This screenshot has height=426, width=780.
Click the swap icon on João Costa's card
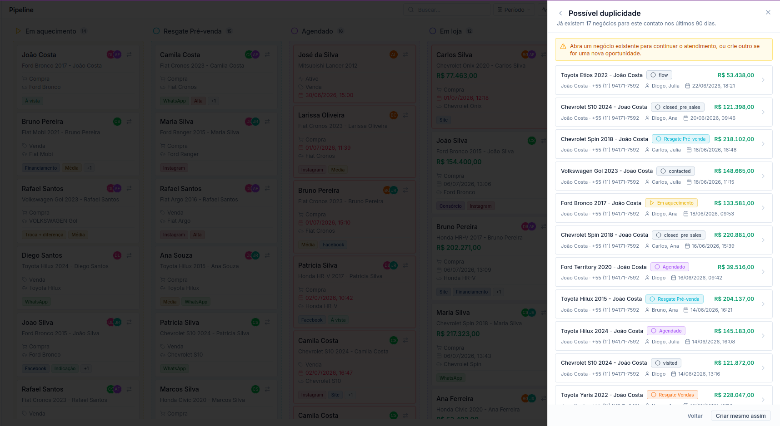coord(129,54)
